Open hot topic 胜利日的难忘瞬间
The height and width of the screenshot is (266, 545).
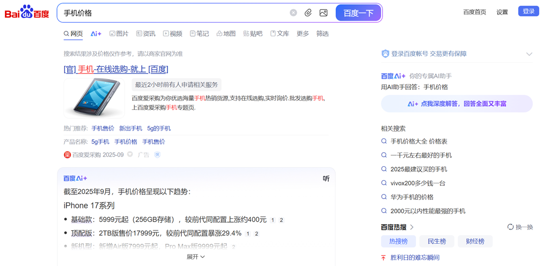415,257
